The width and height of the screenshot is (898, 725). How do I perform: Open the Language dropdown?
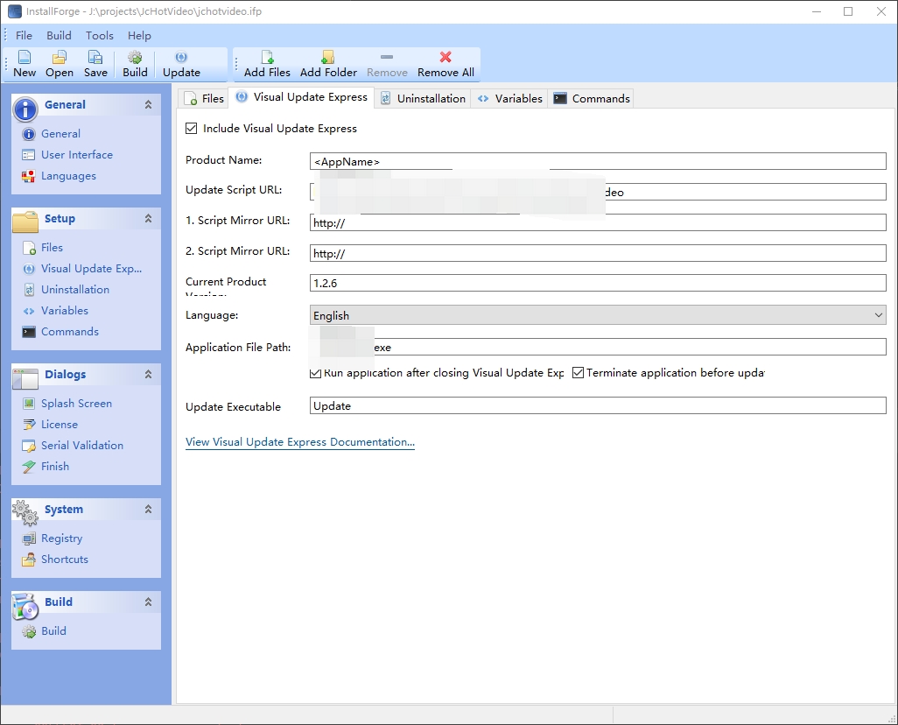597,315
